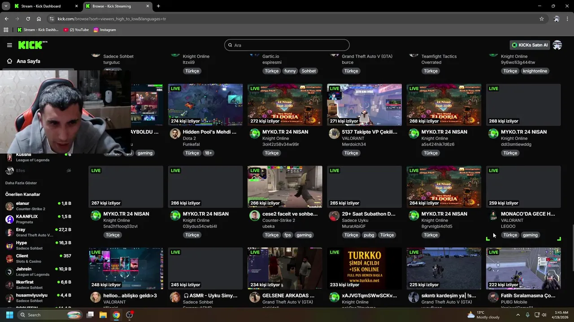Image resolution: width=574 pixels, height=322 pixels.
Task: Open the Hidden Pool's Mehdi stream thumbnail
Action: pyautogui.click(x=205, y=105)
